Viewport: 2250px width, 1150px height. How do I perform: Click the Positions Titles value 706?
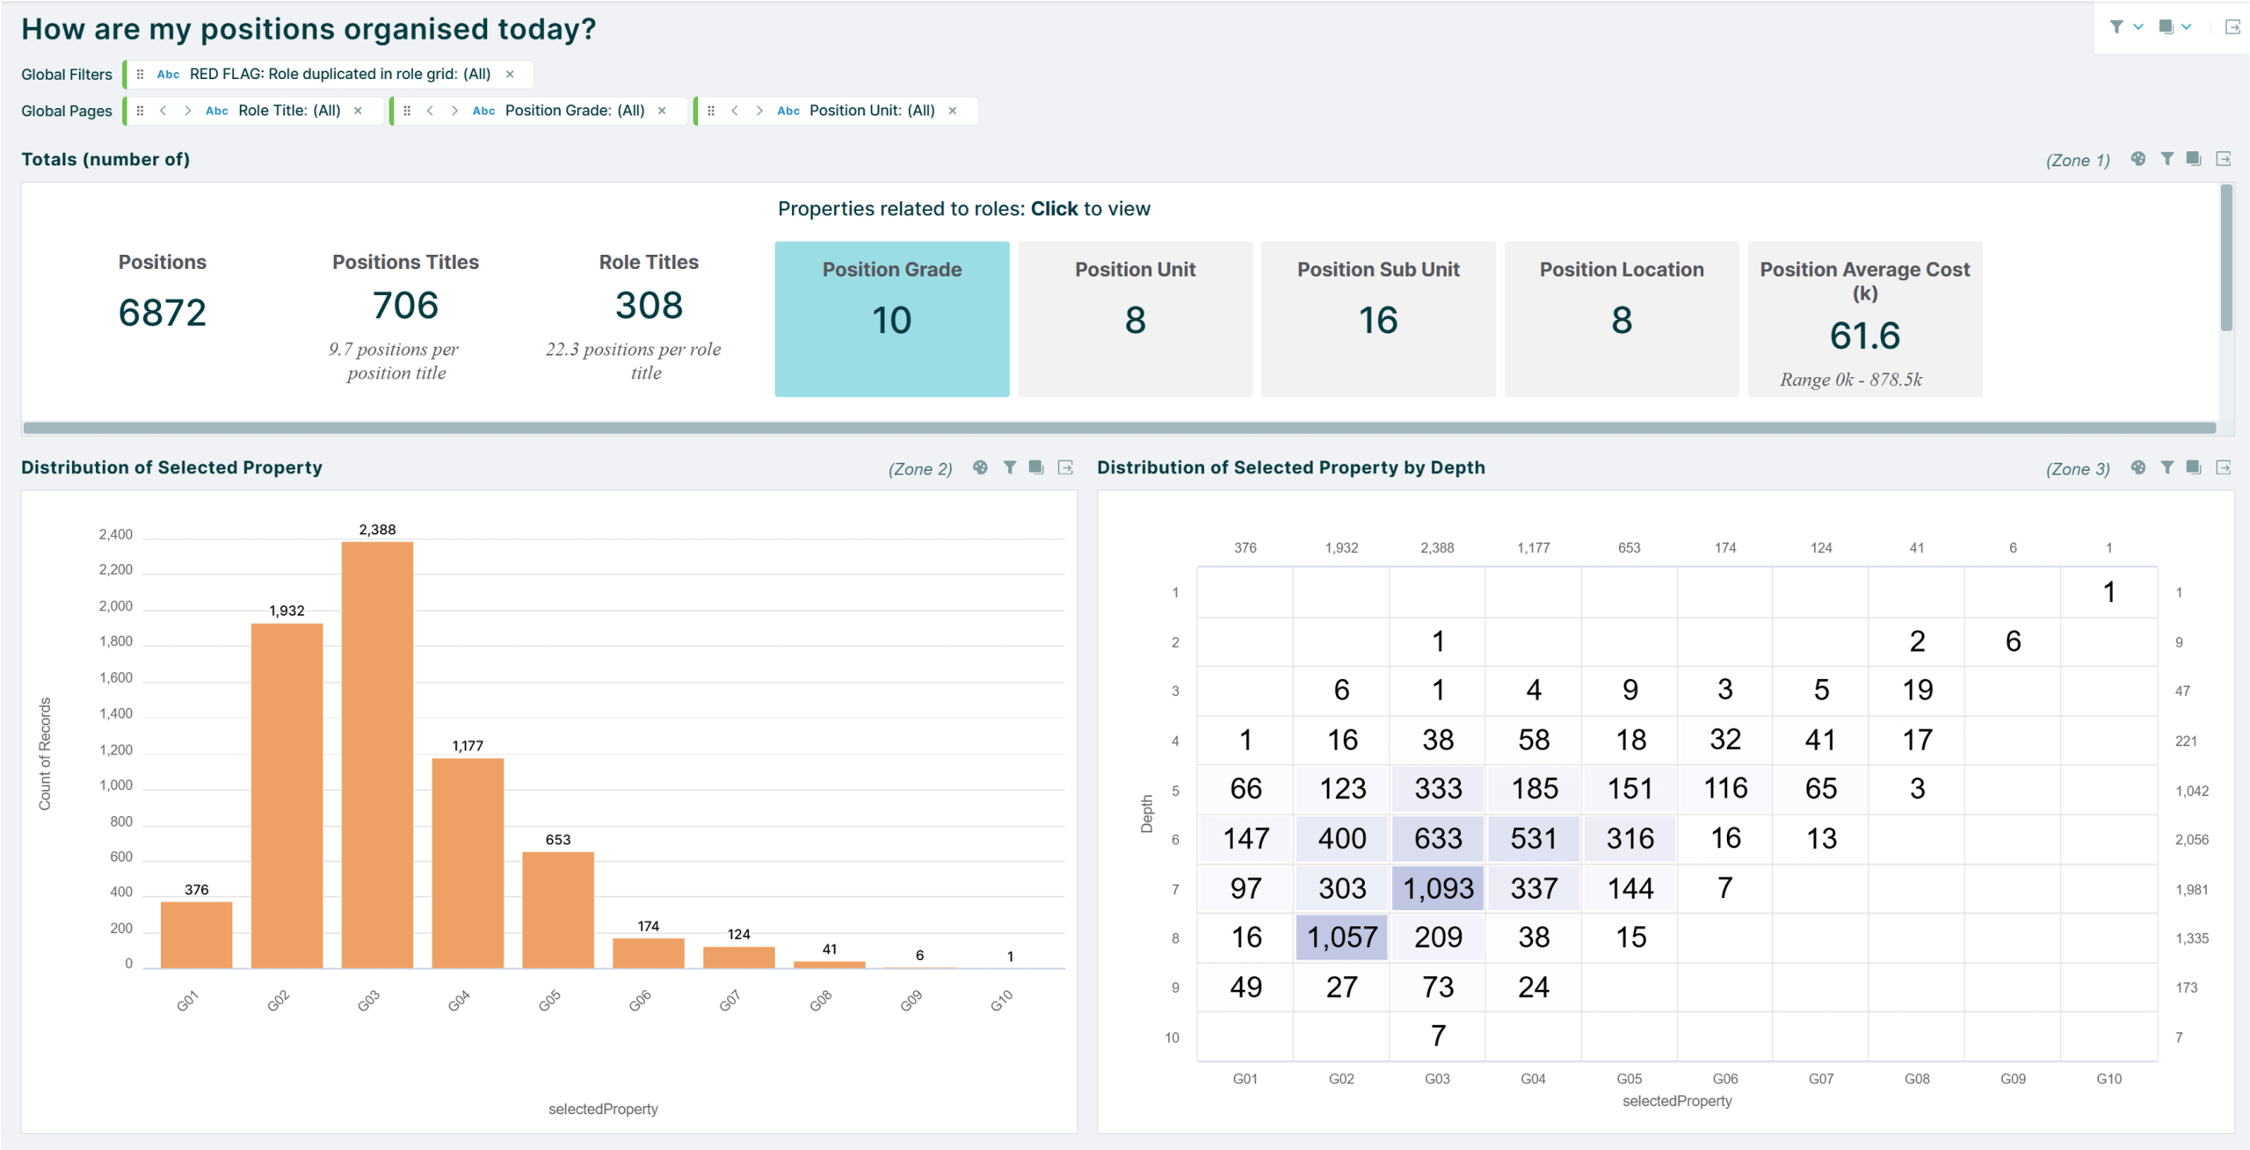[x=405, y=305]
